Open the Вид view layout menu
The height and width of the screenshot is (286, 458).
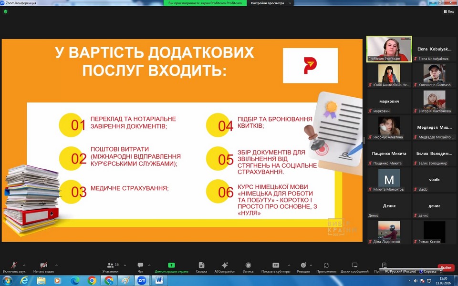(448, 11)
